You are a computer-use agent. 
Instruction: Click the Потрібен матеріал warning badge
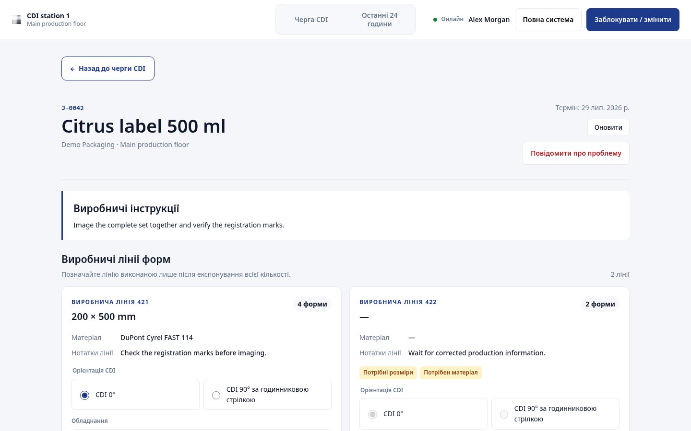(451, 373)
